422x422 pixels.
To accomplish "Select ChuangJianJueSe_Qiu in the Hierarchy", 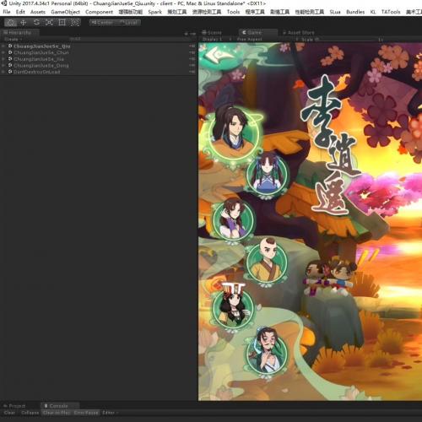I will [x=42, y=46].
